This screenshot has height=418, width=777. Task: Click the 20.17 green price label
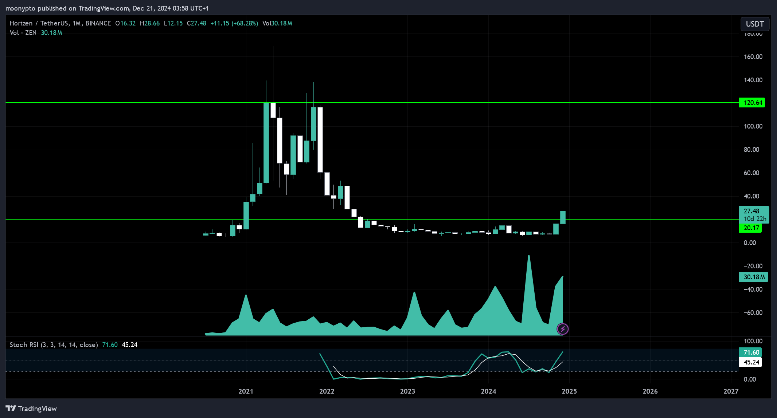[750, 228]
